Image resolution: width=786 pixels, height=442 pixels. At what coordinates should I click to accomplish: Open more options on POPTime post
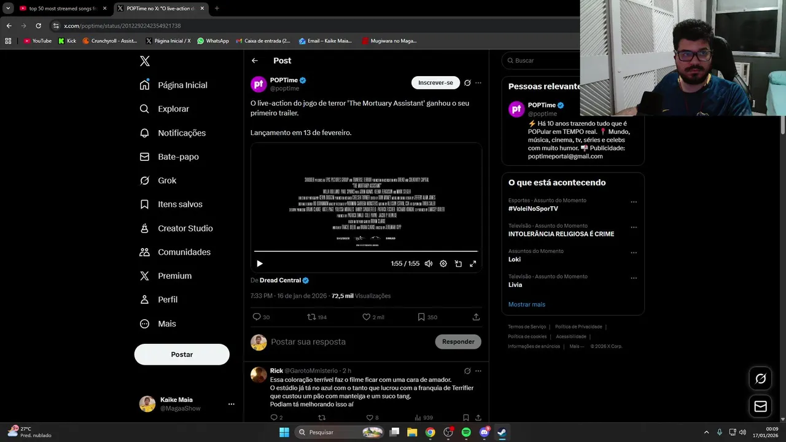coord(478,83)
